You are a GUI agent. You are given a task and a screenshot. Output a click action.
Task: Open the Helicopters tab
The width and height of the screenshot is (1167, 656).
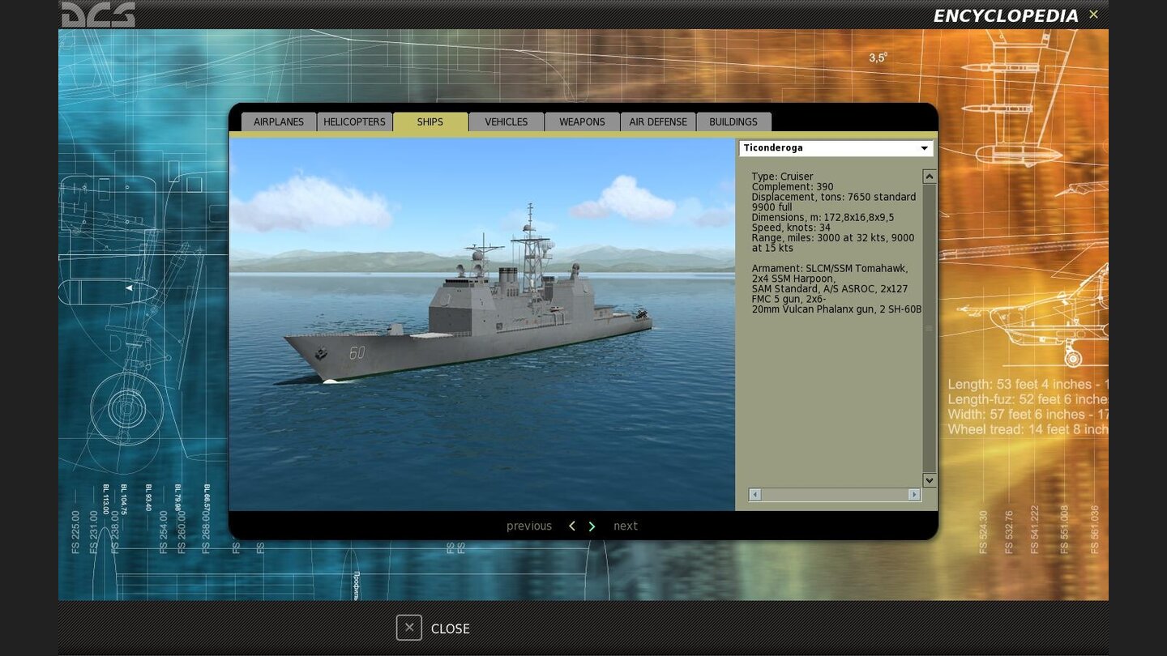[x=354, y=121]
